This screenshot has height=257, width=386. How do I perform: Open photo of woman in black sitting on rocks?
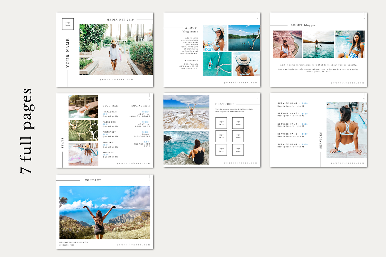tap(186, 148)
